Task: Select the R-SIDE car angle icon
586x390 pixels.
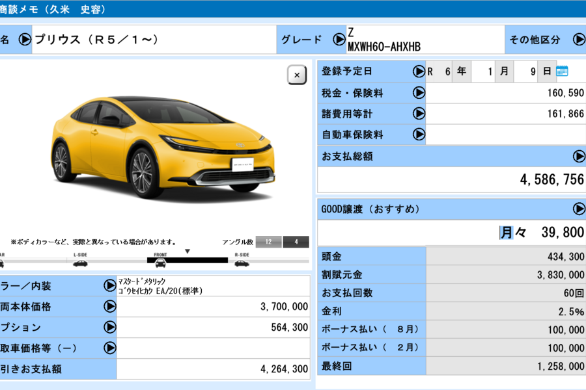Action: click(x=241, y=263)
